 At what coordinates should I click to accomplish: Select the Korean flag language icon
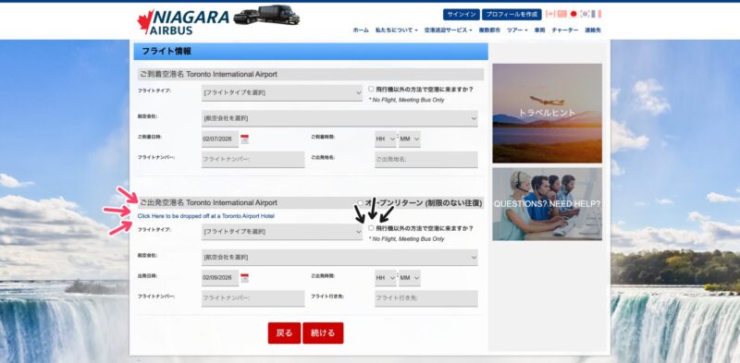[586, 14]
